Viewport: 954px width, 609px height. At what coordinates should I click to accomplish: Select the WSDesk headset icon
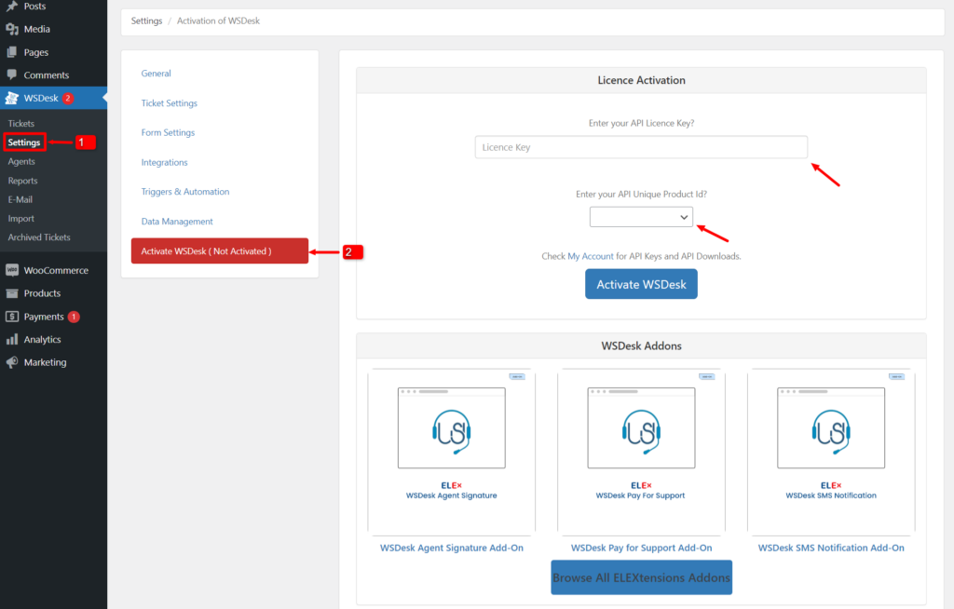pos(12,97)
